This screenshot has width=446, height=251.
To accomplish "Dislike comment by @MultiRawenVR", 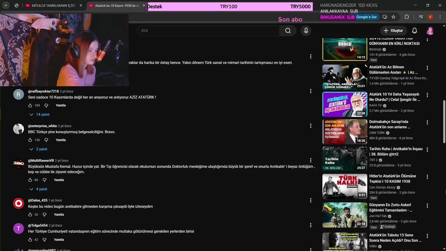I will [x=44, y=180].
